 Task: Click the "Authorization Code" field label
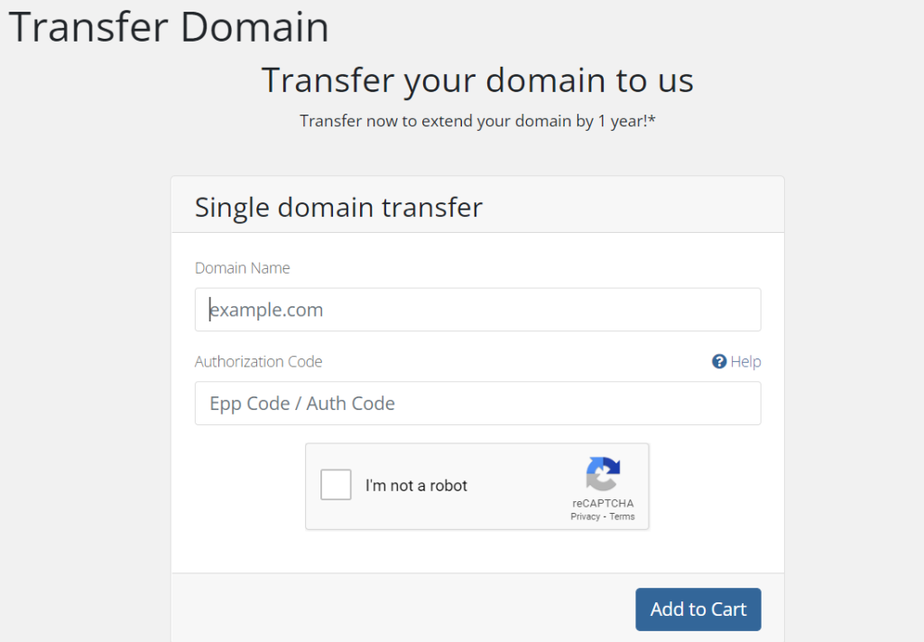(259, 361)
